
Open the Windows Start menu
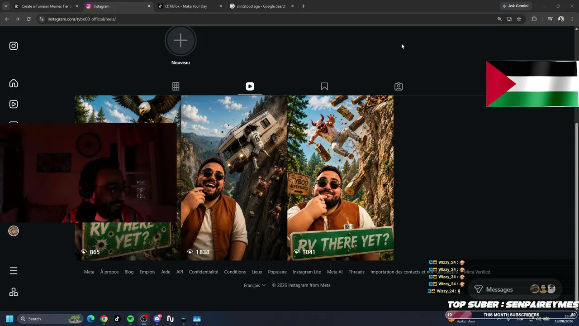click(x=9, y=319)
